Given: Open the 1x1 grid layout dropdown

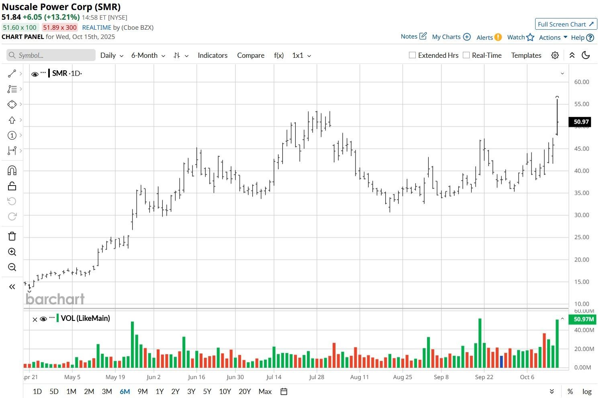Looking at the screenshot, I should (x=302, y=55).
